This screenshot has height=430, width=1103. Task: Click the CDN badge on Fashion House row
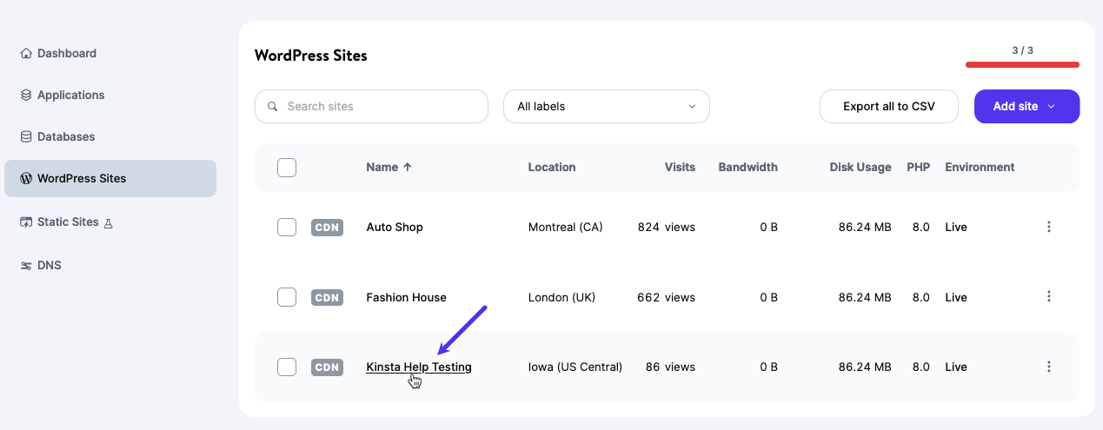327,297
